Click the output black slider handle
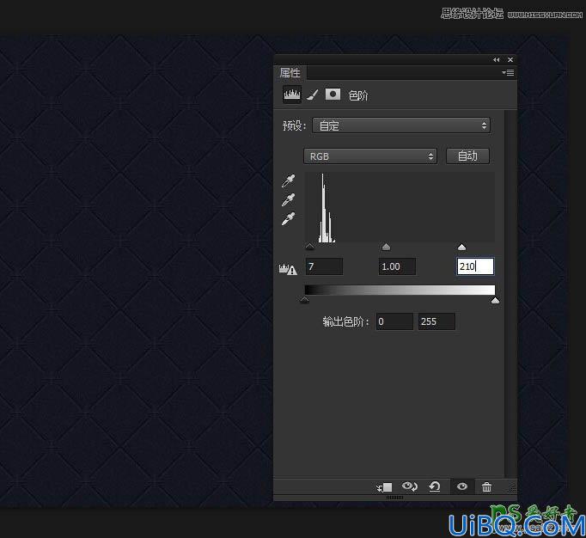Image resolution: width=586 pixels, height=538 pixels. click(x=304, y=300)
